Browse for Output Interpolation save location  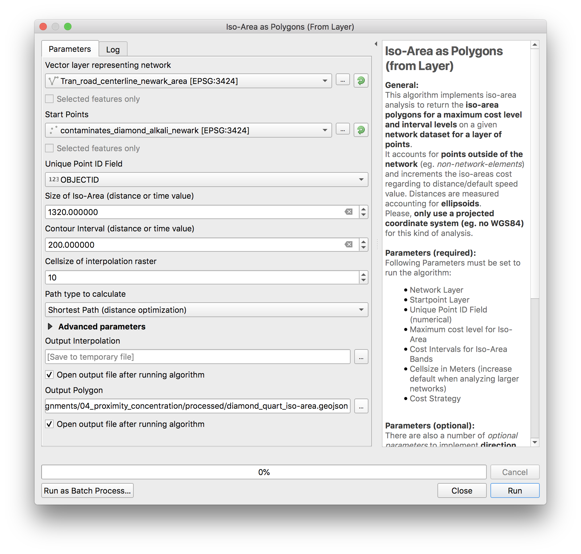pyautogui.click(x=361, y=357)
